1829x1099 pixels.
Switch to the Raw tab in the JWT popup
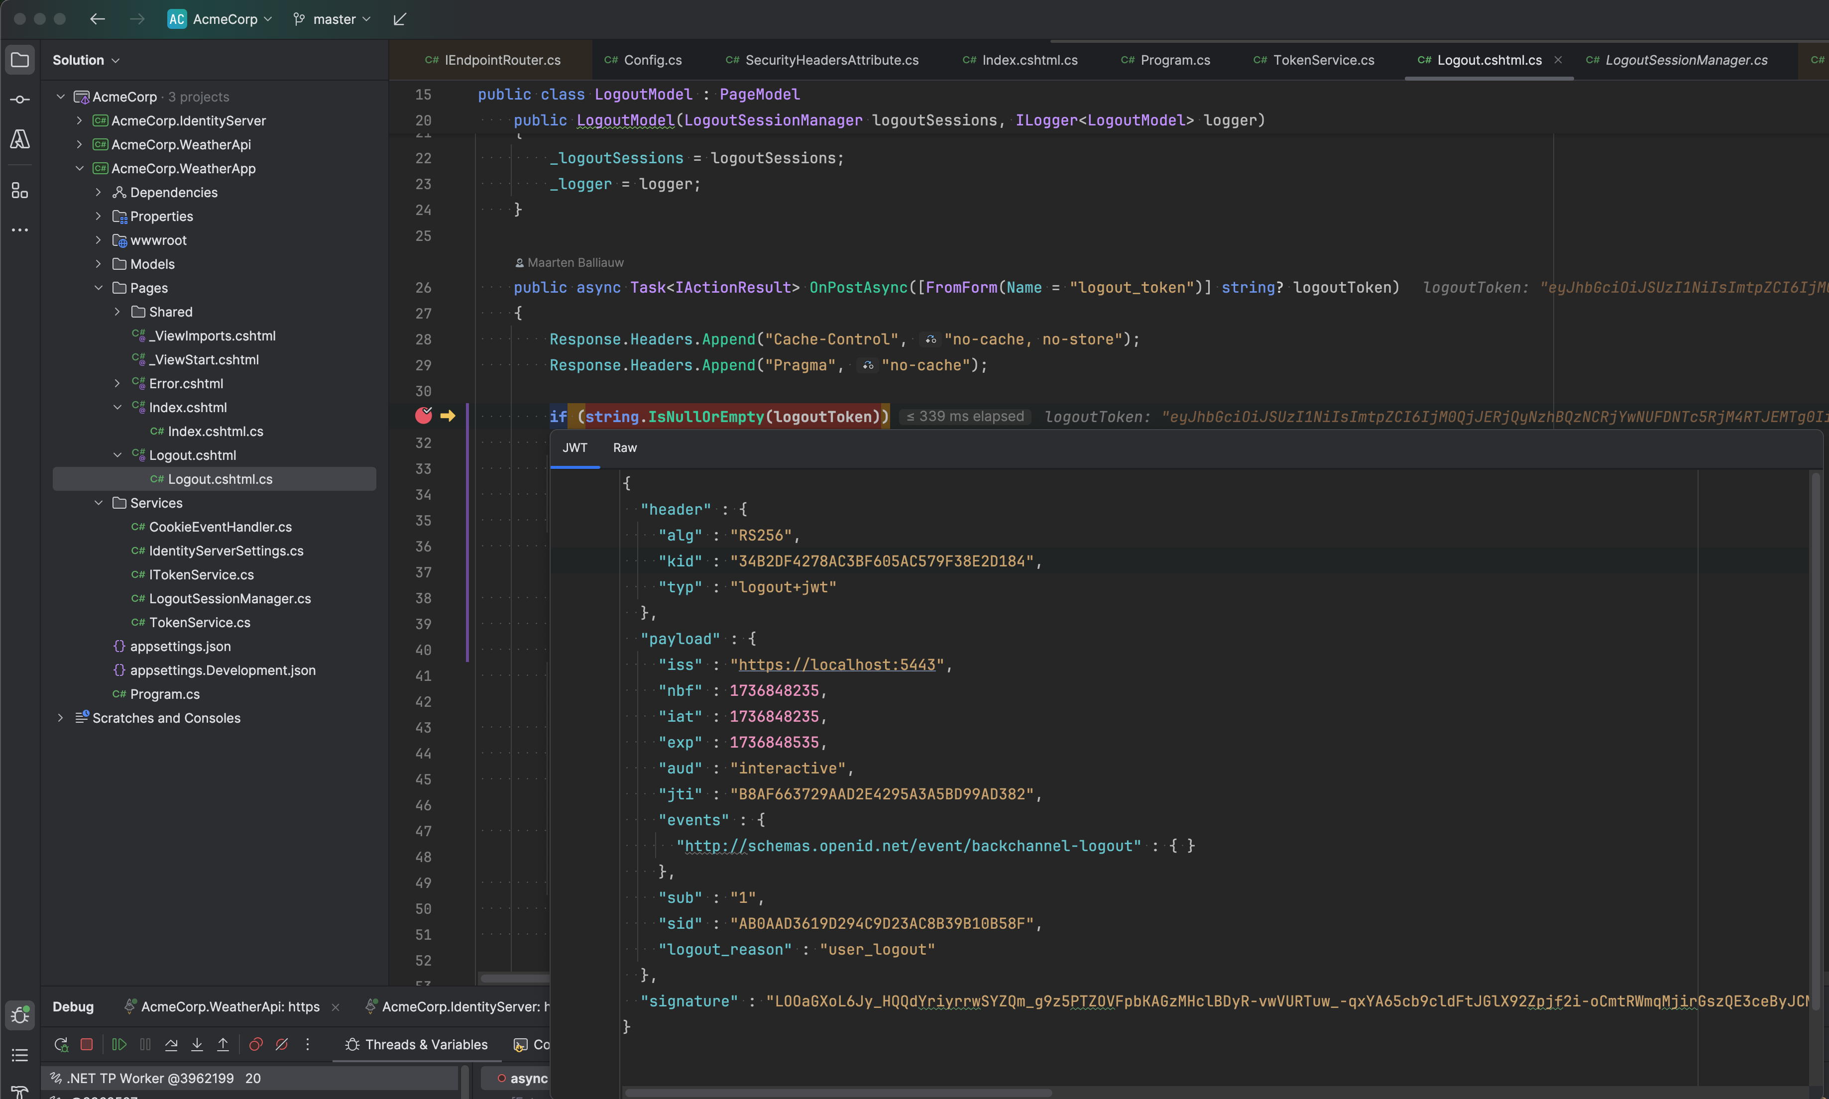click(x=624, y=447)
